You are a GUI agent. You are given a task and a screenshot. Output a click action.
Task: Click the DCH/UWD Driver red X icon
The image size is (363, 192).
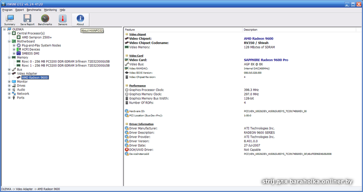pyautogui.click(x=127, y=150)
